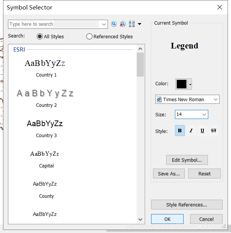
Task: Click the magnifier search icon
Action: (114, 24)
